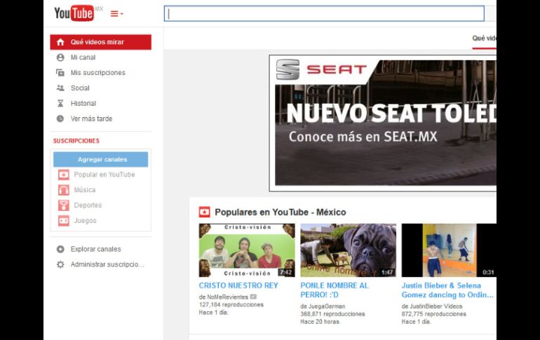Open the Juegos channel suggestion
Viewport: 540px width, 340px height.
tap(85, 221)
